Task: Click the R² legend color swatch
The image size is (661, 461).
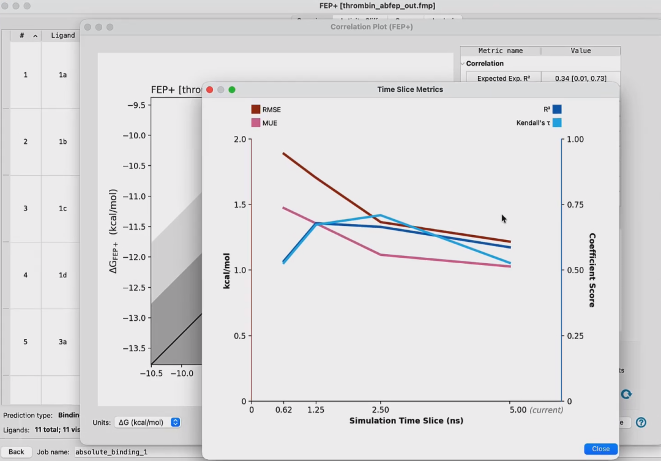Action: [x=557, y=109]
